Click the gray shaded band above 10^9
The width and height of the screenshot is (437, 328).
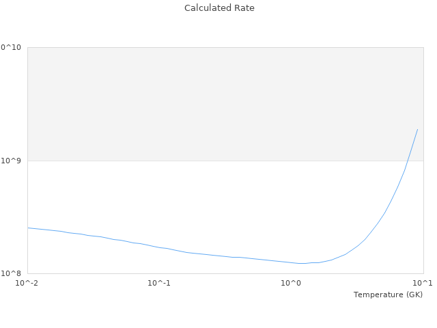tap(205, 102)
